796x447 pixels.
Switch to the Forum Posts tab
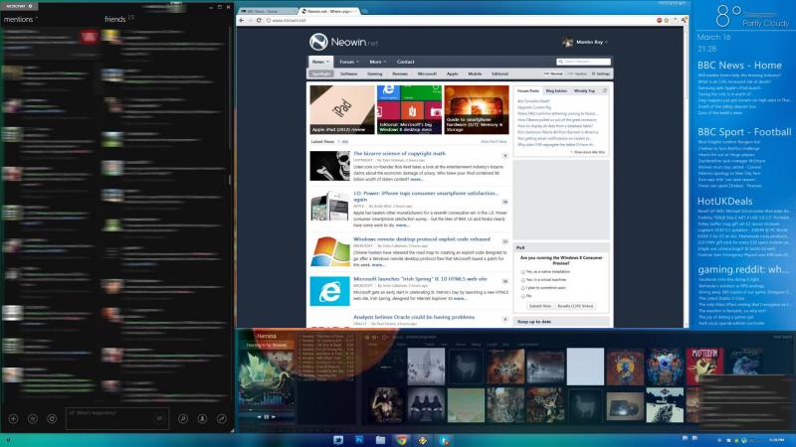(x=528, y=91)
